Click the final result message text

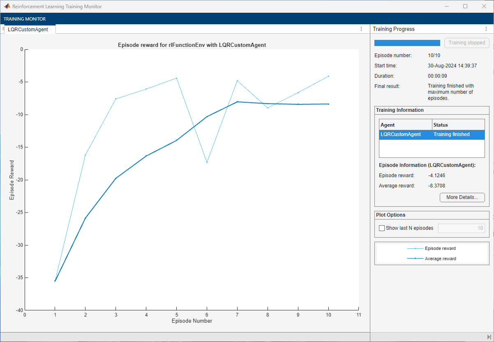[x=451, y=92]
